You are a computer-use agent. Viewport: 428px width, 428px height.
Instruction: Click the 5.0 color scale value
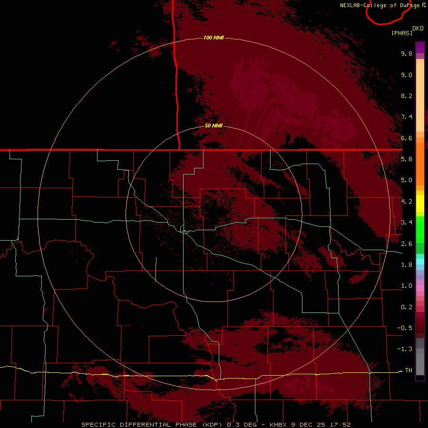coord(407,180)
